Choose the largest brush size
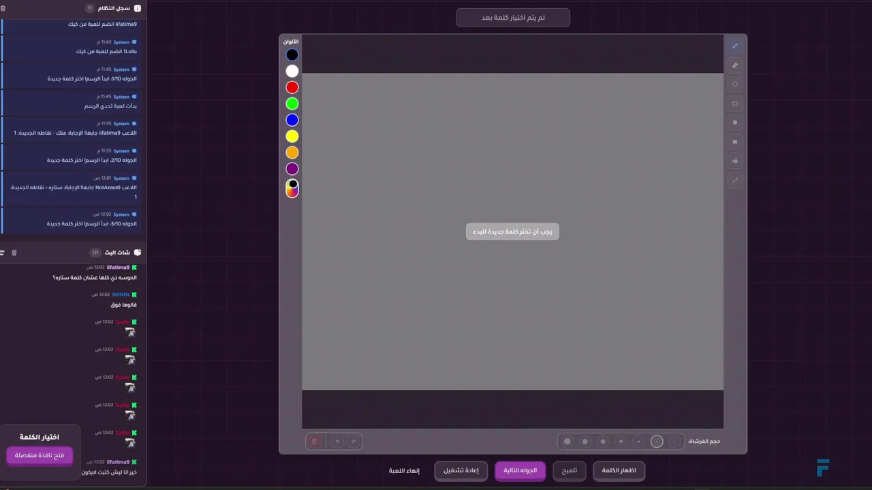This screenshot has height=490, width=872. tap(567, 441)
